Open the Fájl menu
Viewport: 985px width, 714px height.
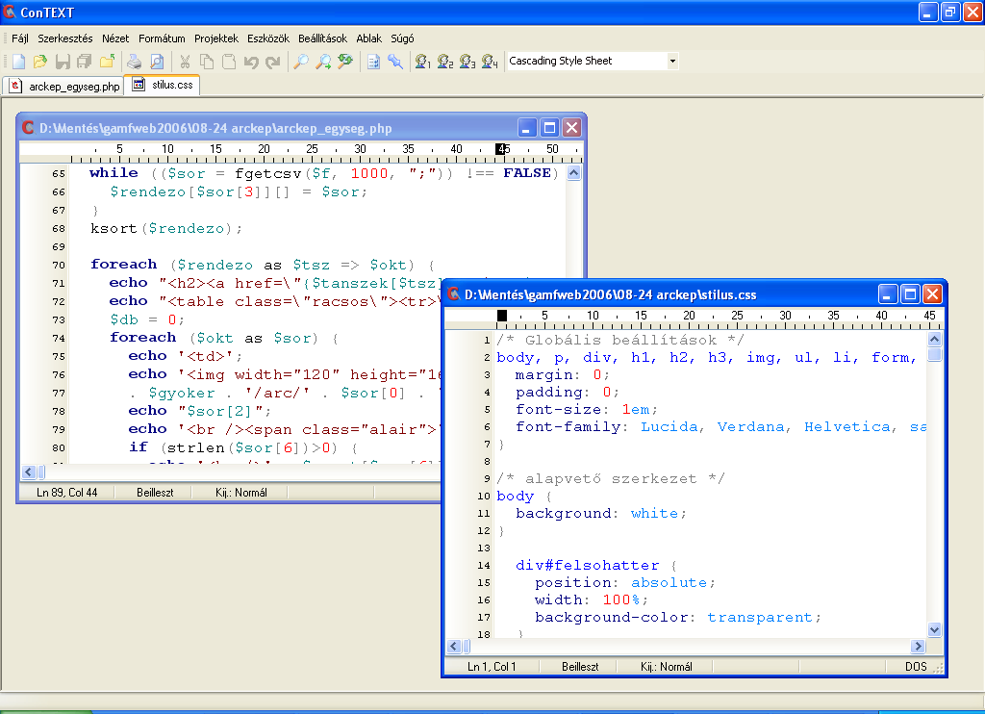click(20, 38)
